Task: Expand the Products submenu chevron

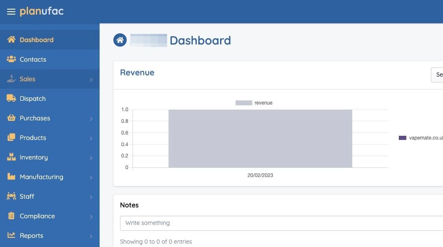Action: coord(91,138)
